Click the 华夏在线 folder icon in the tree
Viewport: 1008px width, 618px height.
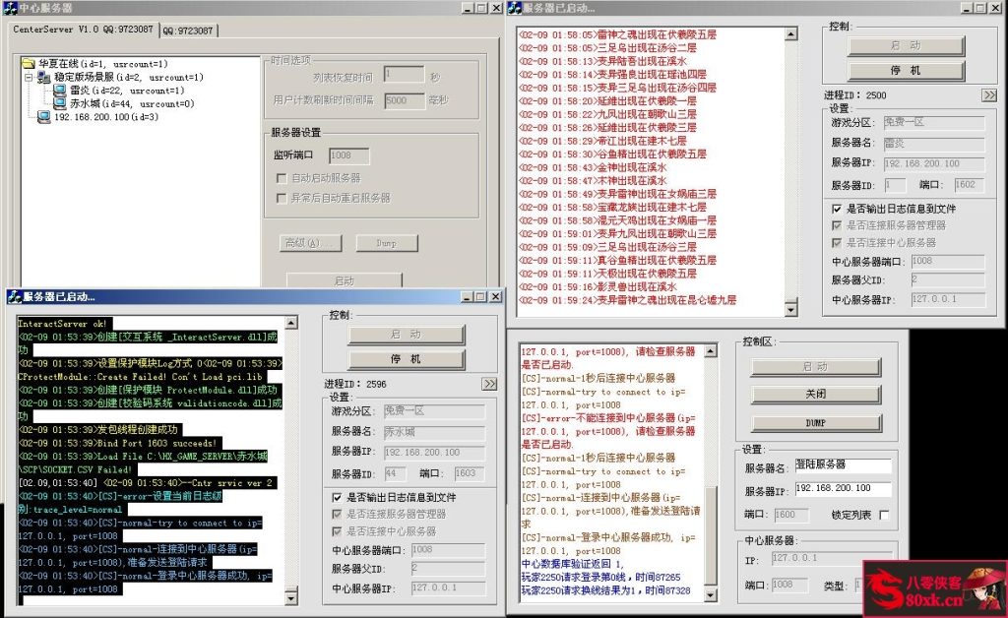coord(28,64)
